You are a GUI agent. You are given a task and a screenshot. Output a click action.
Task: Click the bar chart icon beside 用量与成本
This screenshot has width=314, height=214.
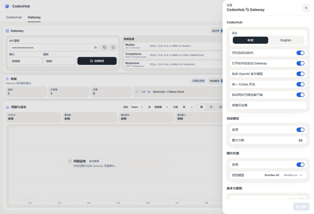(x=8, y=107)
